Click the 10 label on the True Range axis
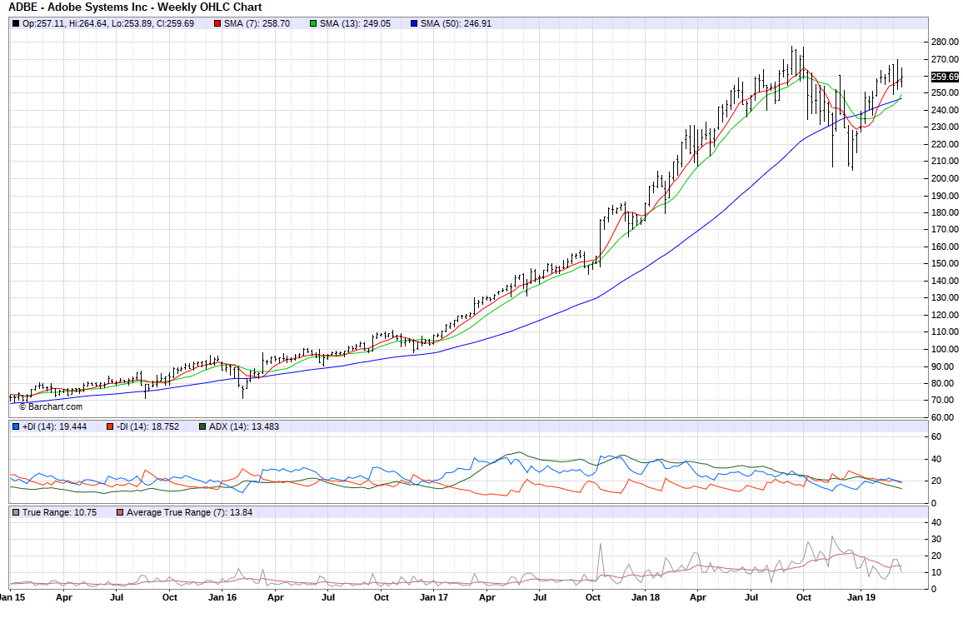The image size is (963, 623). pos(936,573)
